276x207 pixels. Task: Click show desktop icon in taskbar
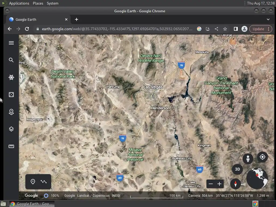click(3, 204)
